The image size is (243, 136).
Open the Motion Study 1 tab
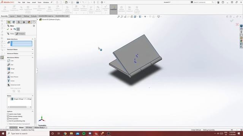tap(39, 128)
